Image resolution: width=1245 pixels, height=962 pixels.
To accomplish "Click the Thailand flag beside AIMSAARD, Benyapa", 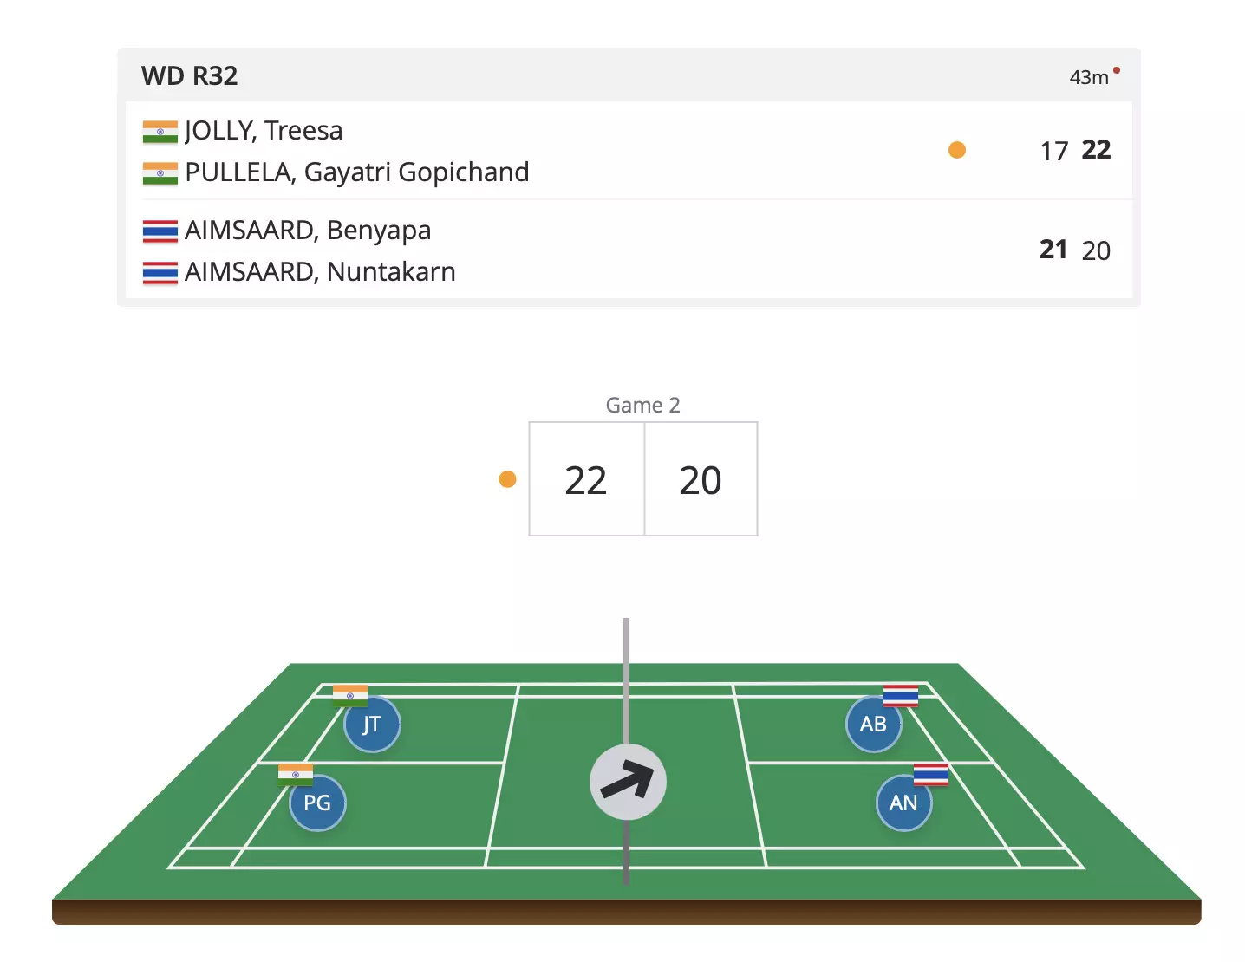I will (160, 231).
